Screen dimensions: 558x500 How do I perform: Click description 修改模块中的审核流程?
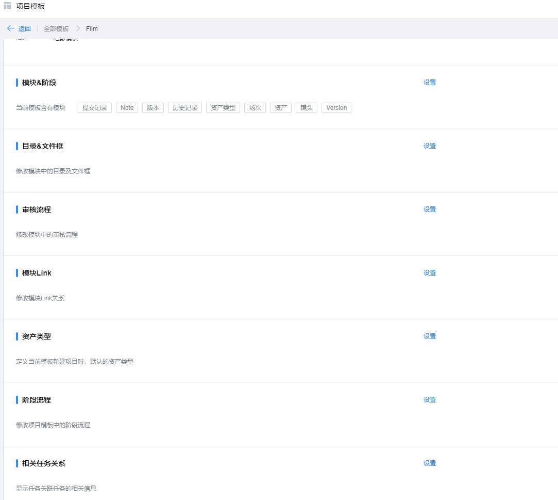[46, 234]
